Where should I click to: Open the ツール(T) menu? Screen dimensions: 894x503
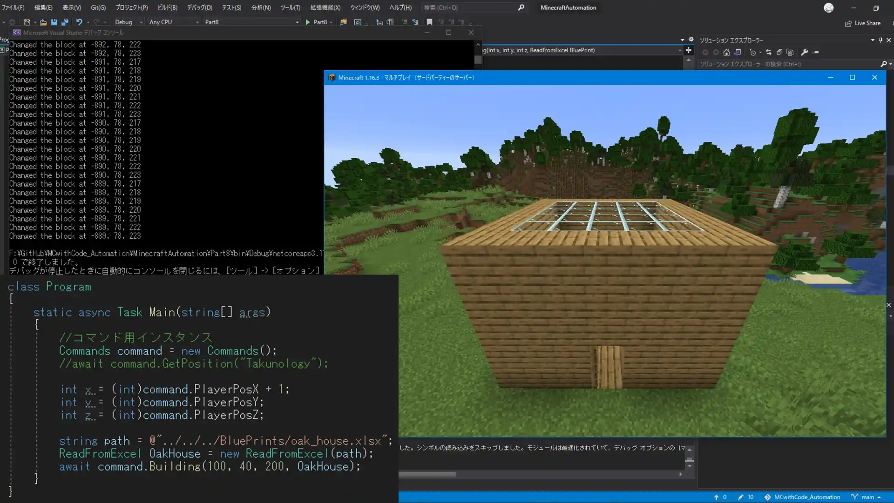[290, 7]
